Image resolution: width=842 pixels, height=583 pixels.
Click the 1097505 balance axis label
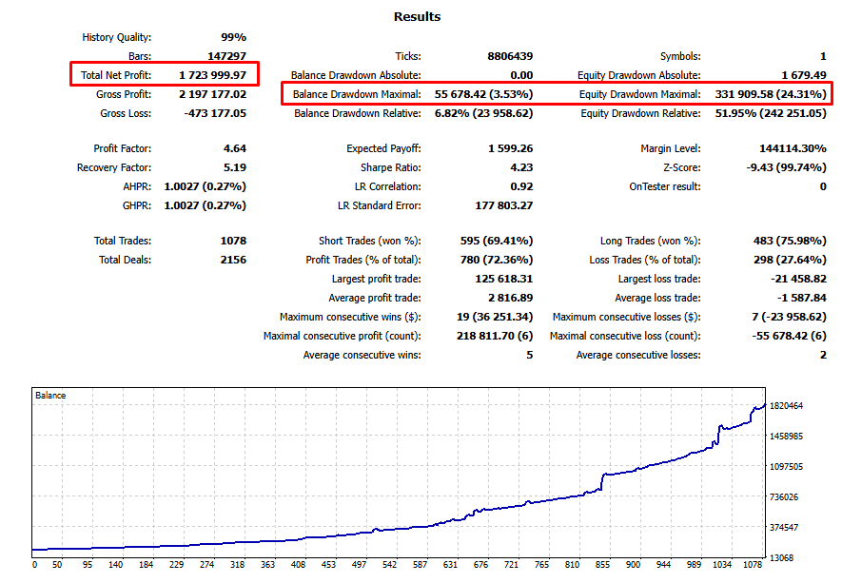click(786, 467)
